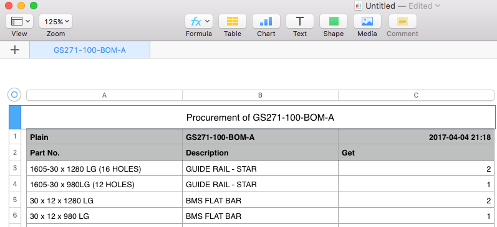497x227 pixels.
Task: Select Get quantity cell in row 6
Action: [416, 216]
